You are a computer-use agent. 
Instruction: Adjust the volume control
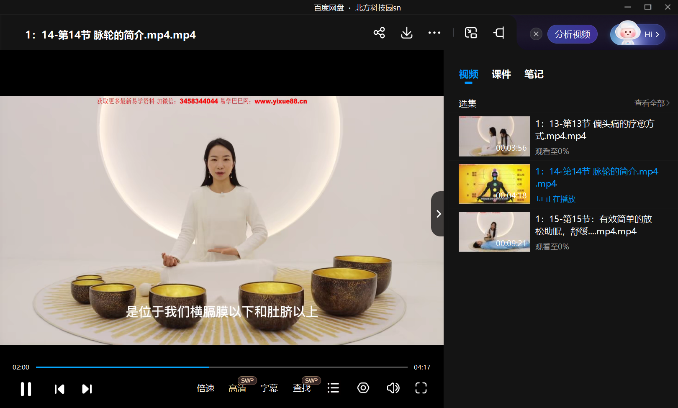point(393,388)
